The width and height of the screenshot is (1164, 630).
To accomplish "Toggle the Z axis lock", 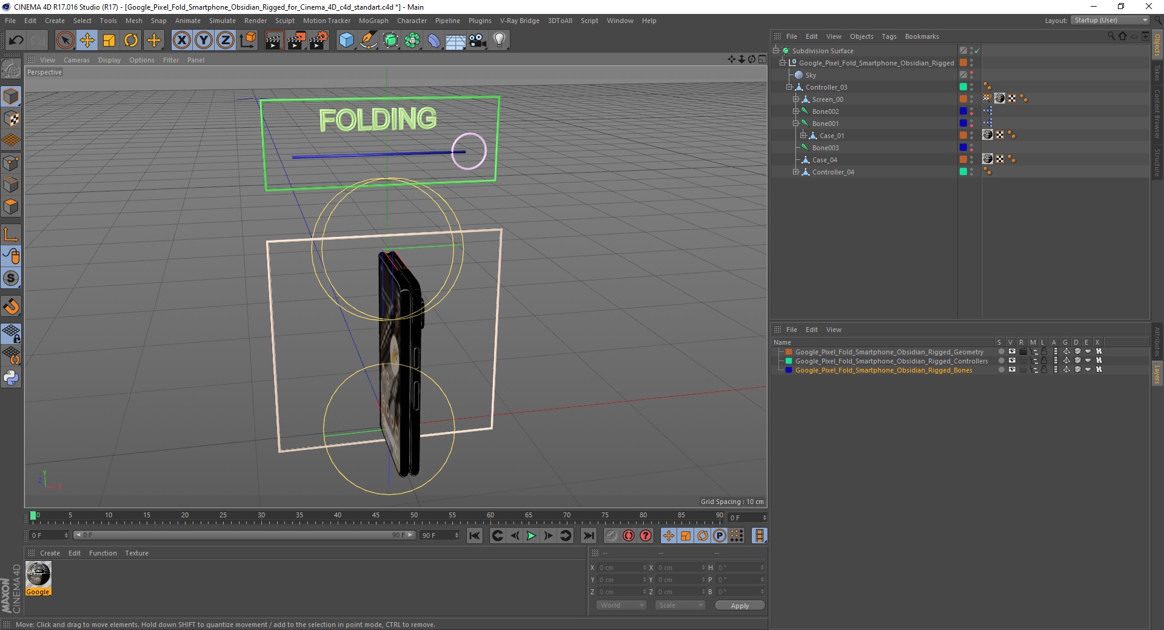I will click(x=226, y=41).
